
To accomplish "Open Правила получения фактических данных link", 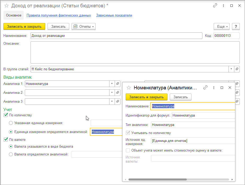I will point(59,15).
